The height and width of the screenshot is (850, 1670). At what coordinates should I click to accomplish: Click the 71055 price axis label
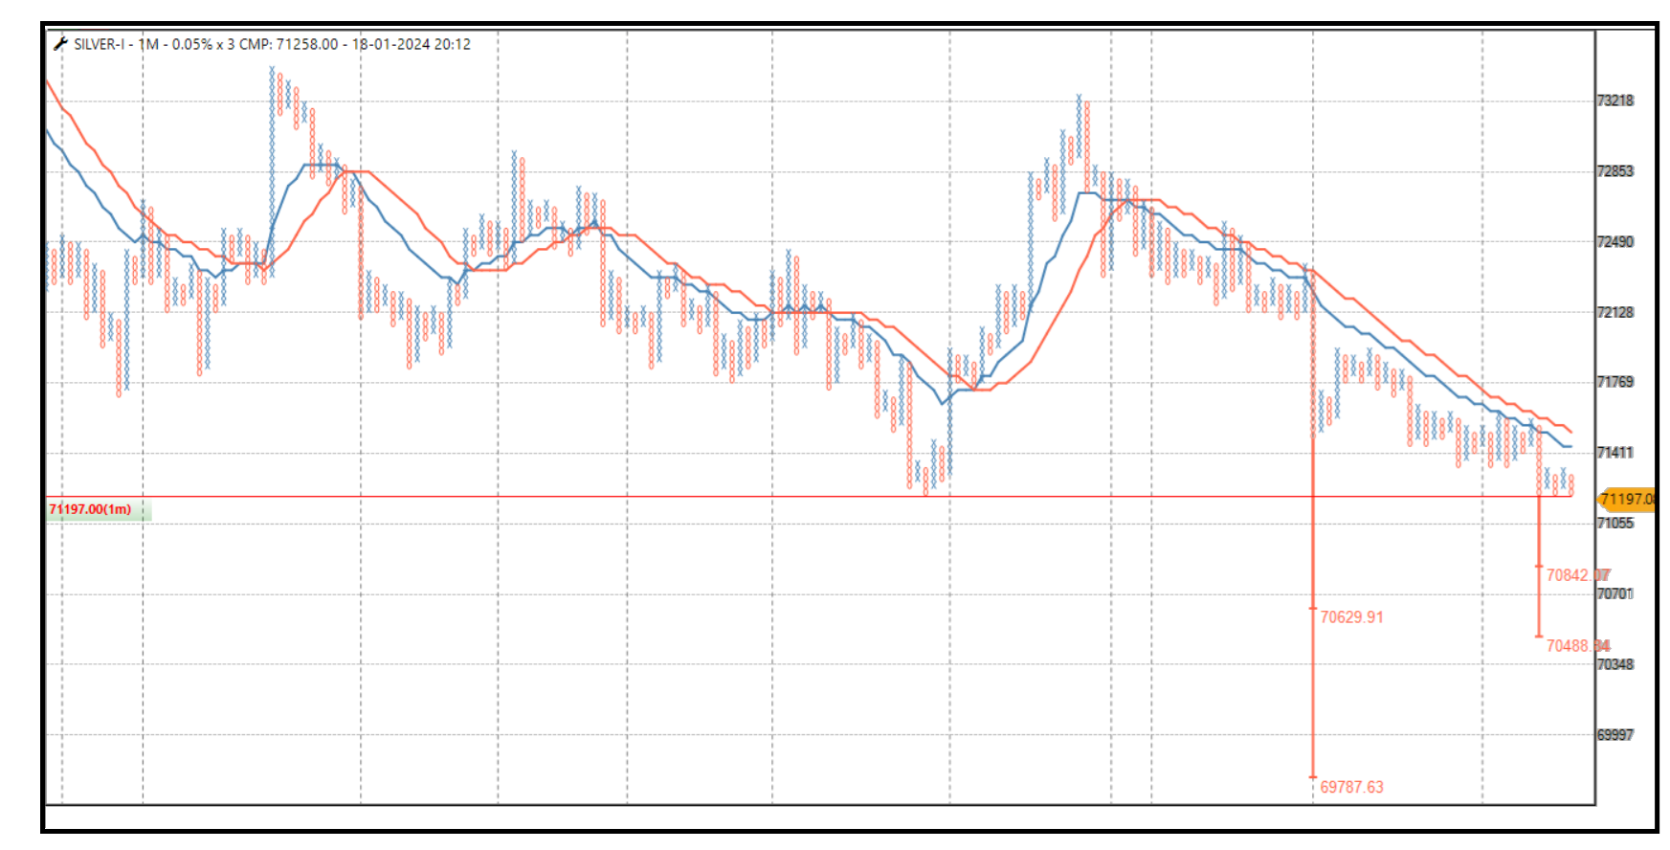click(1614, 524)
